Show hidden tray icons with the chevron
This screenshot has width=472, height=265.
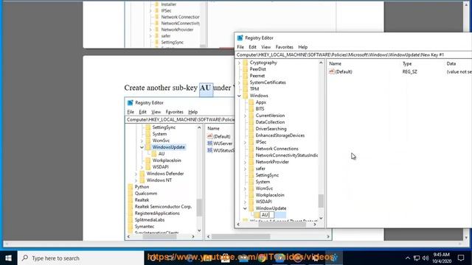click(408, 258)
